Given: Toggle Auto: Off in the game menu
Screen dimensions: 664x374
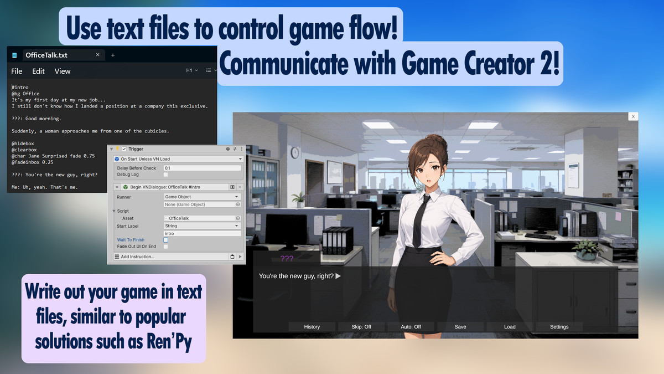Looking at the screenshot, I should coord(411,326).
